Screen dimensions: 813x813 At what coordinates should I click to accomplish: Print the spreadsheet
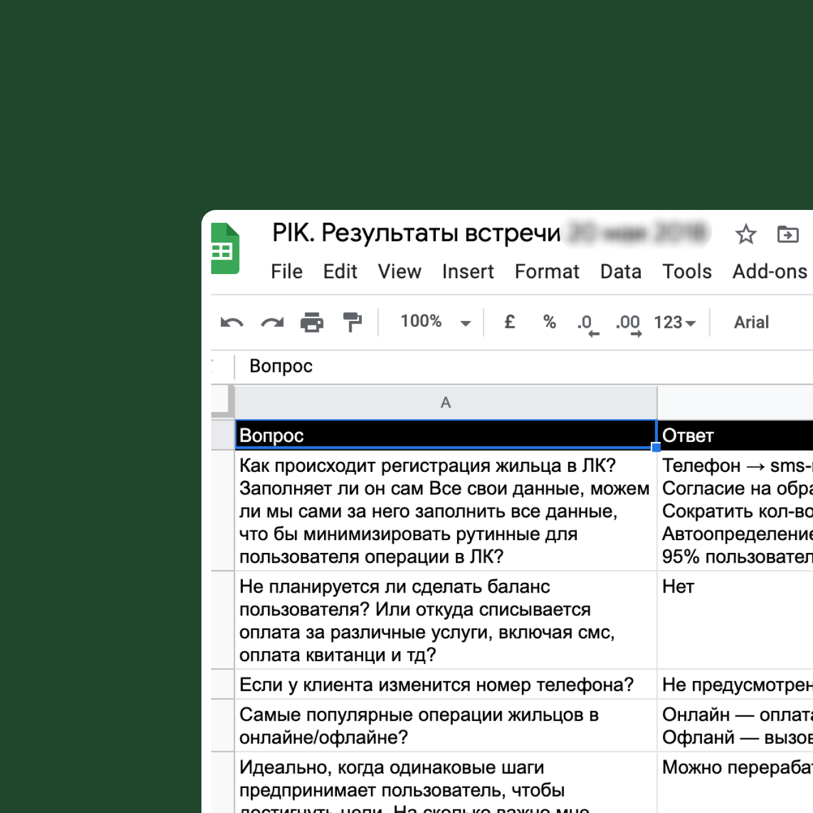click(x=312, y=322)
